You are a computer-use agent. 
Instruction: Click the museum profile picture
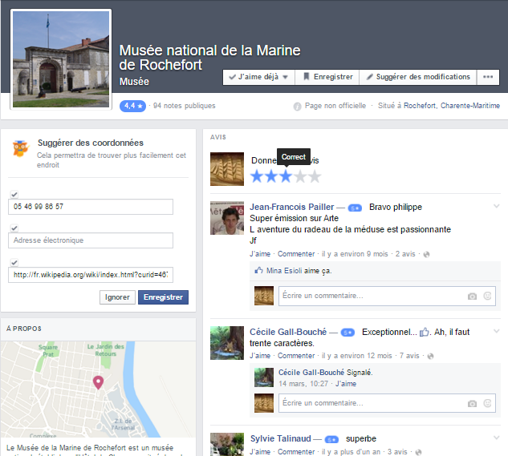pos(61,59)
